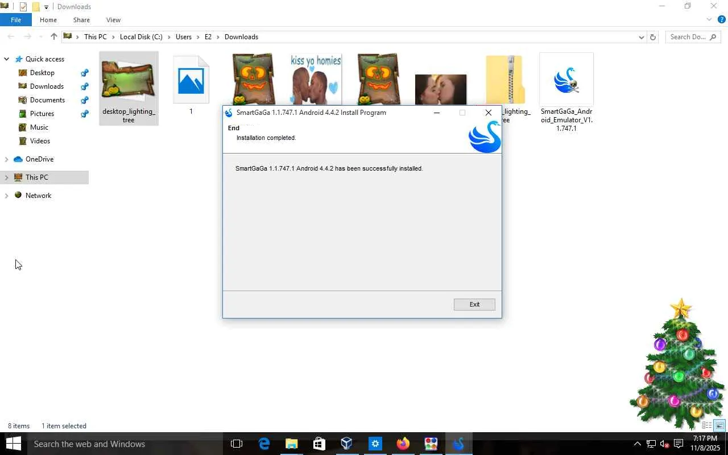
Task: Open Downloads in the navigation pane
Action: 47,86
